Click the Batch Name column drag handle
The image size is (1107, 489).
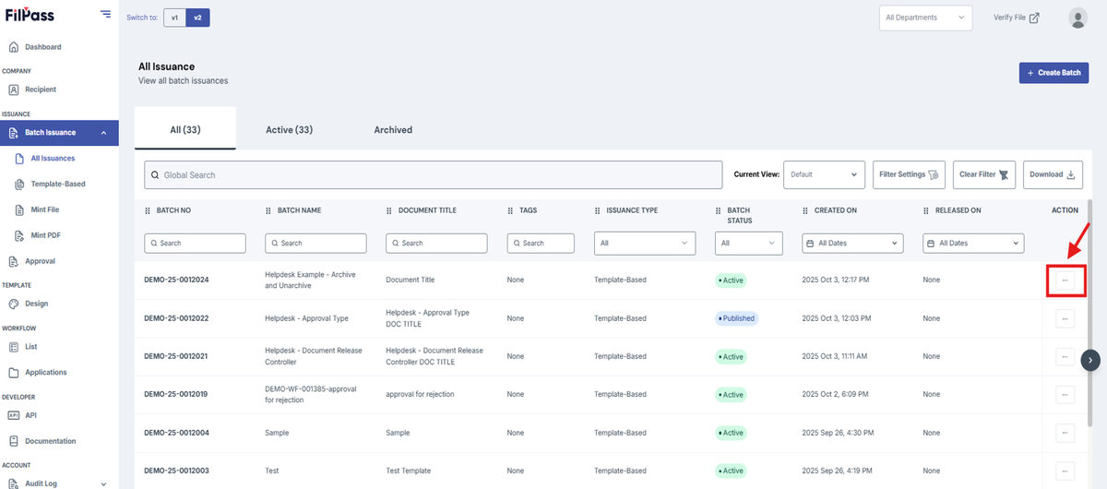click(268, 210)
